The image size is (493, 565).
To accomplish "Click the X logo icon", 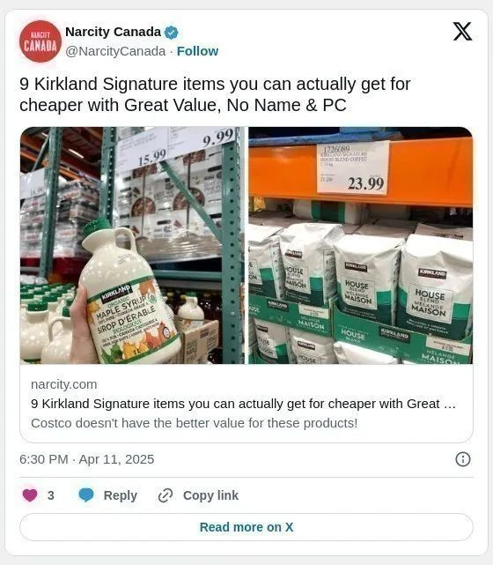I will click(x=462, y=32).
